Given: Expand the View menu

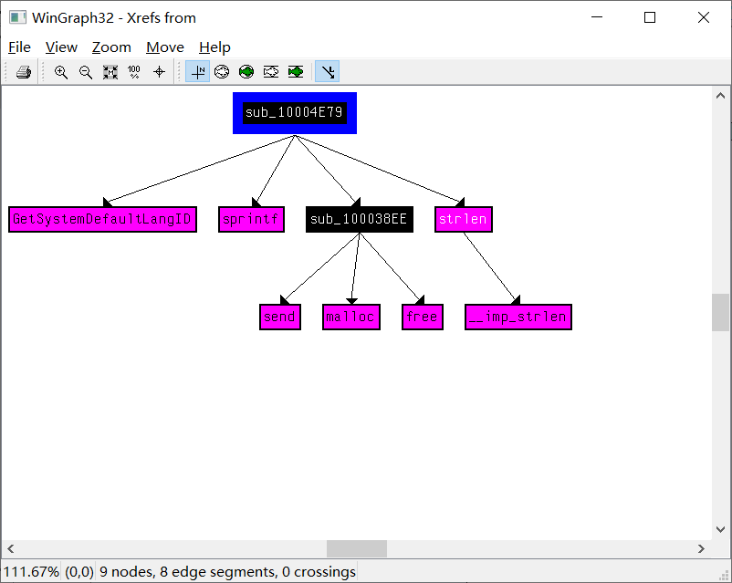Looking at the screenshot, I should coord(61,47).
